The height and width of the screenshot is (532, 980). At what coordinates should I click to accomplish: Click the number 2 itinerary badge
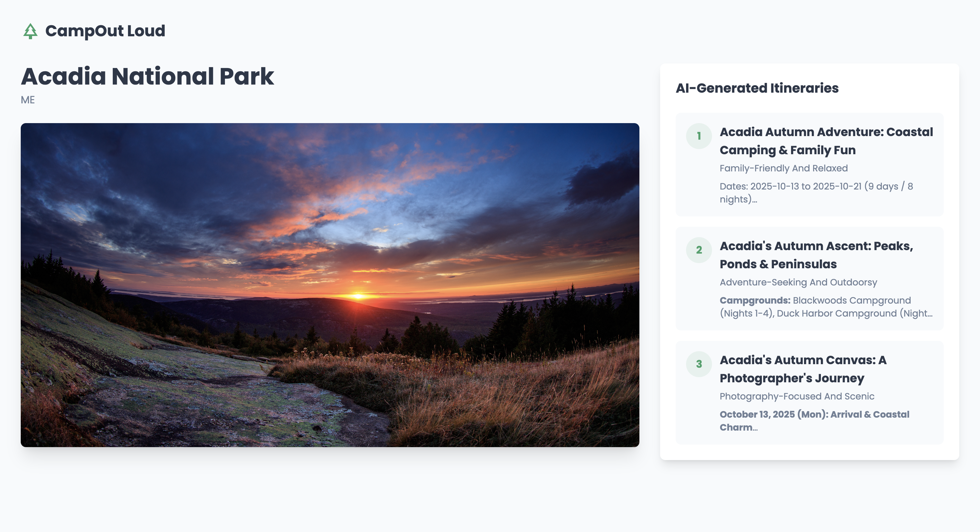698,250
